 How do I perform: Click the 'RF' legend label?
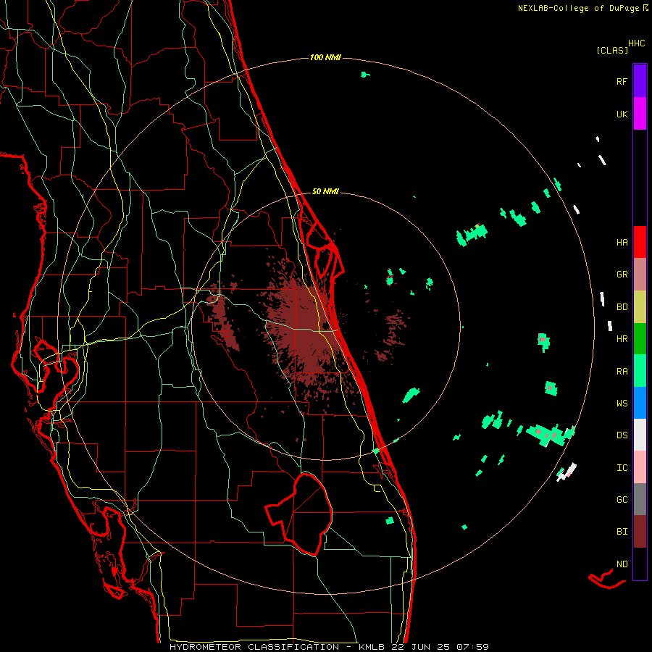[x=622, y=82]
